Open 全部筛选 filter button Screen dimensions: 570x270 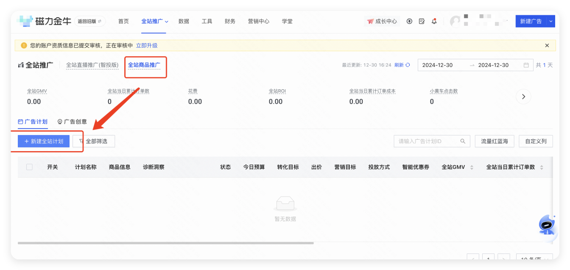tap(94, 141)
